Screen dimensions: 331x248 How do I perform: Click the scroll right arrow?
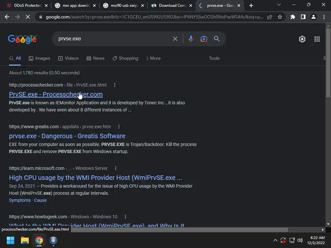point(323,230)
